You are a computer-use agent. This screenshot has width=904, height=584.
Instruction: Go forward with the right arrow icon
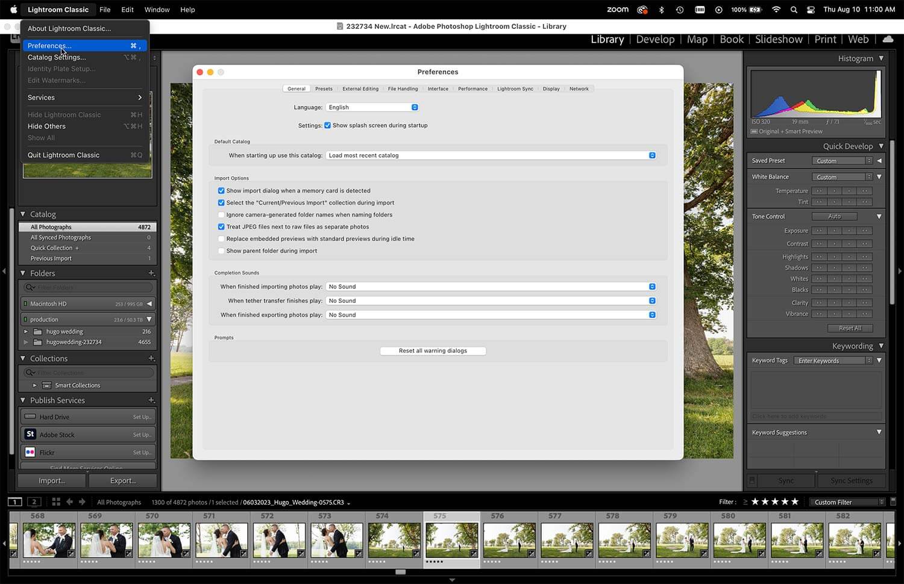pos(82,502)
